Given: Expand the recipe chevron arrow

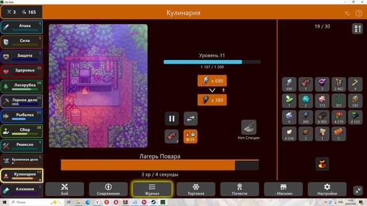Looking at the screenshot, I should point(212,90).
